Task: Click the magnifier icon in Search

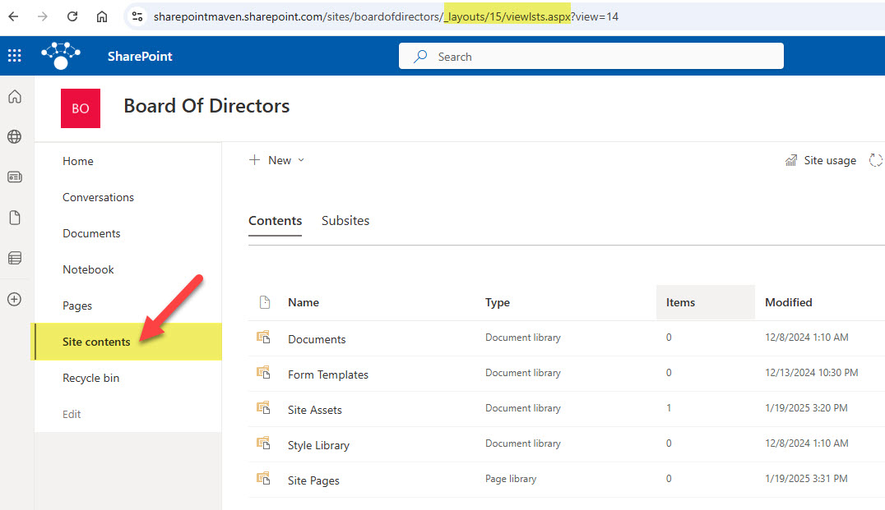Action: point(420,57)
